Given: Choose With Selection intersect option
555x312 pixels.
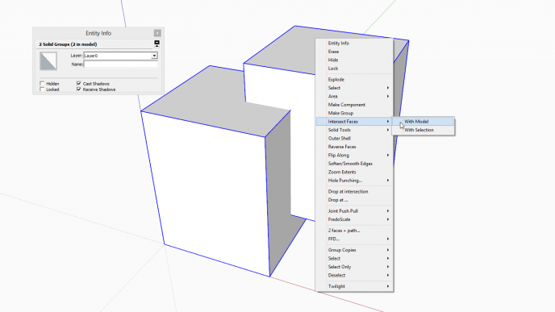Looking at the screenshot, I should (423, 130).
